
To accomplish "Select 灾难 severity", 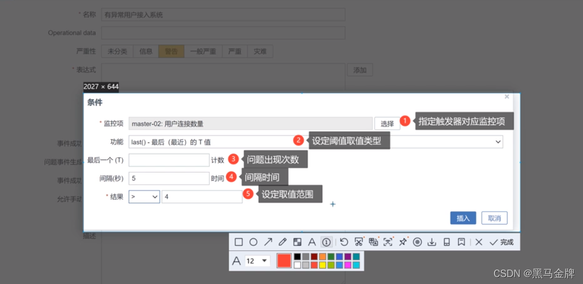I will coord(260,51).
